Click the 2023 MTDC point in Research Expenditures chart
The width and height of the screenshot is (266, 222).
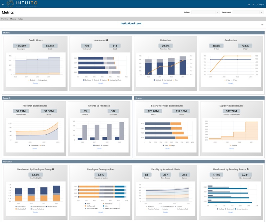pyautogui.click(x=58, y=123)
